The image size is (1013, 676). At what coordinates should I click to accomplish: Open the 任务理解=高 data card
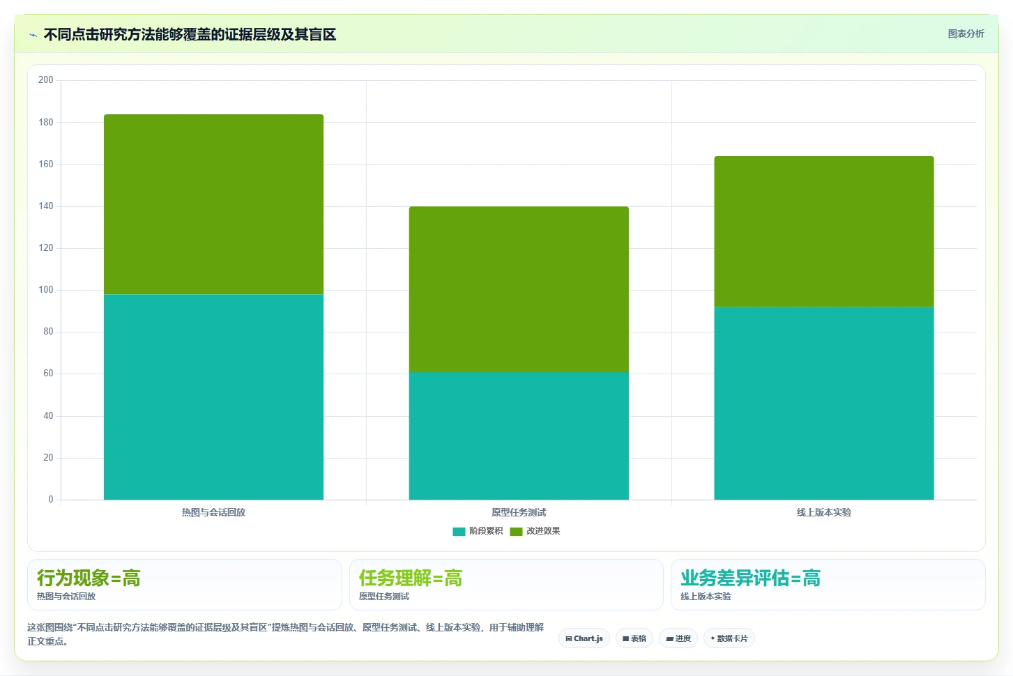point(506,585)
